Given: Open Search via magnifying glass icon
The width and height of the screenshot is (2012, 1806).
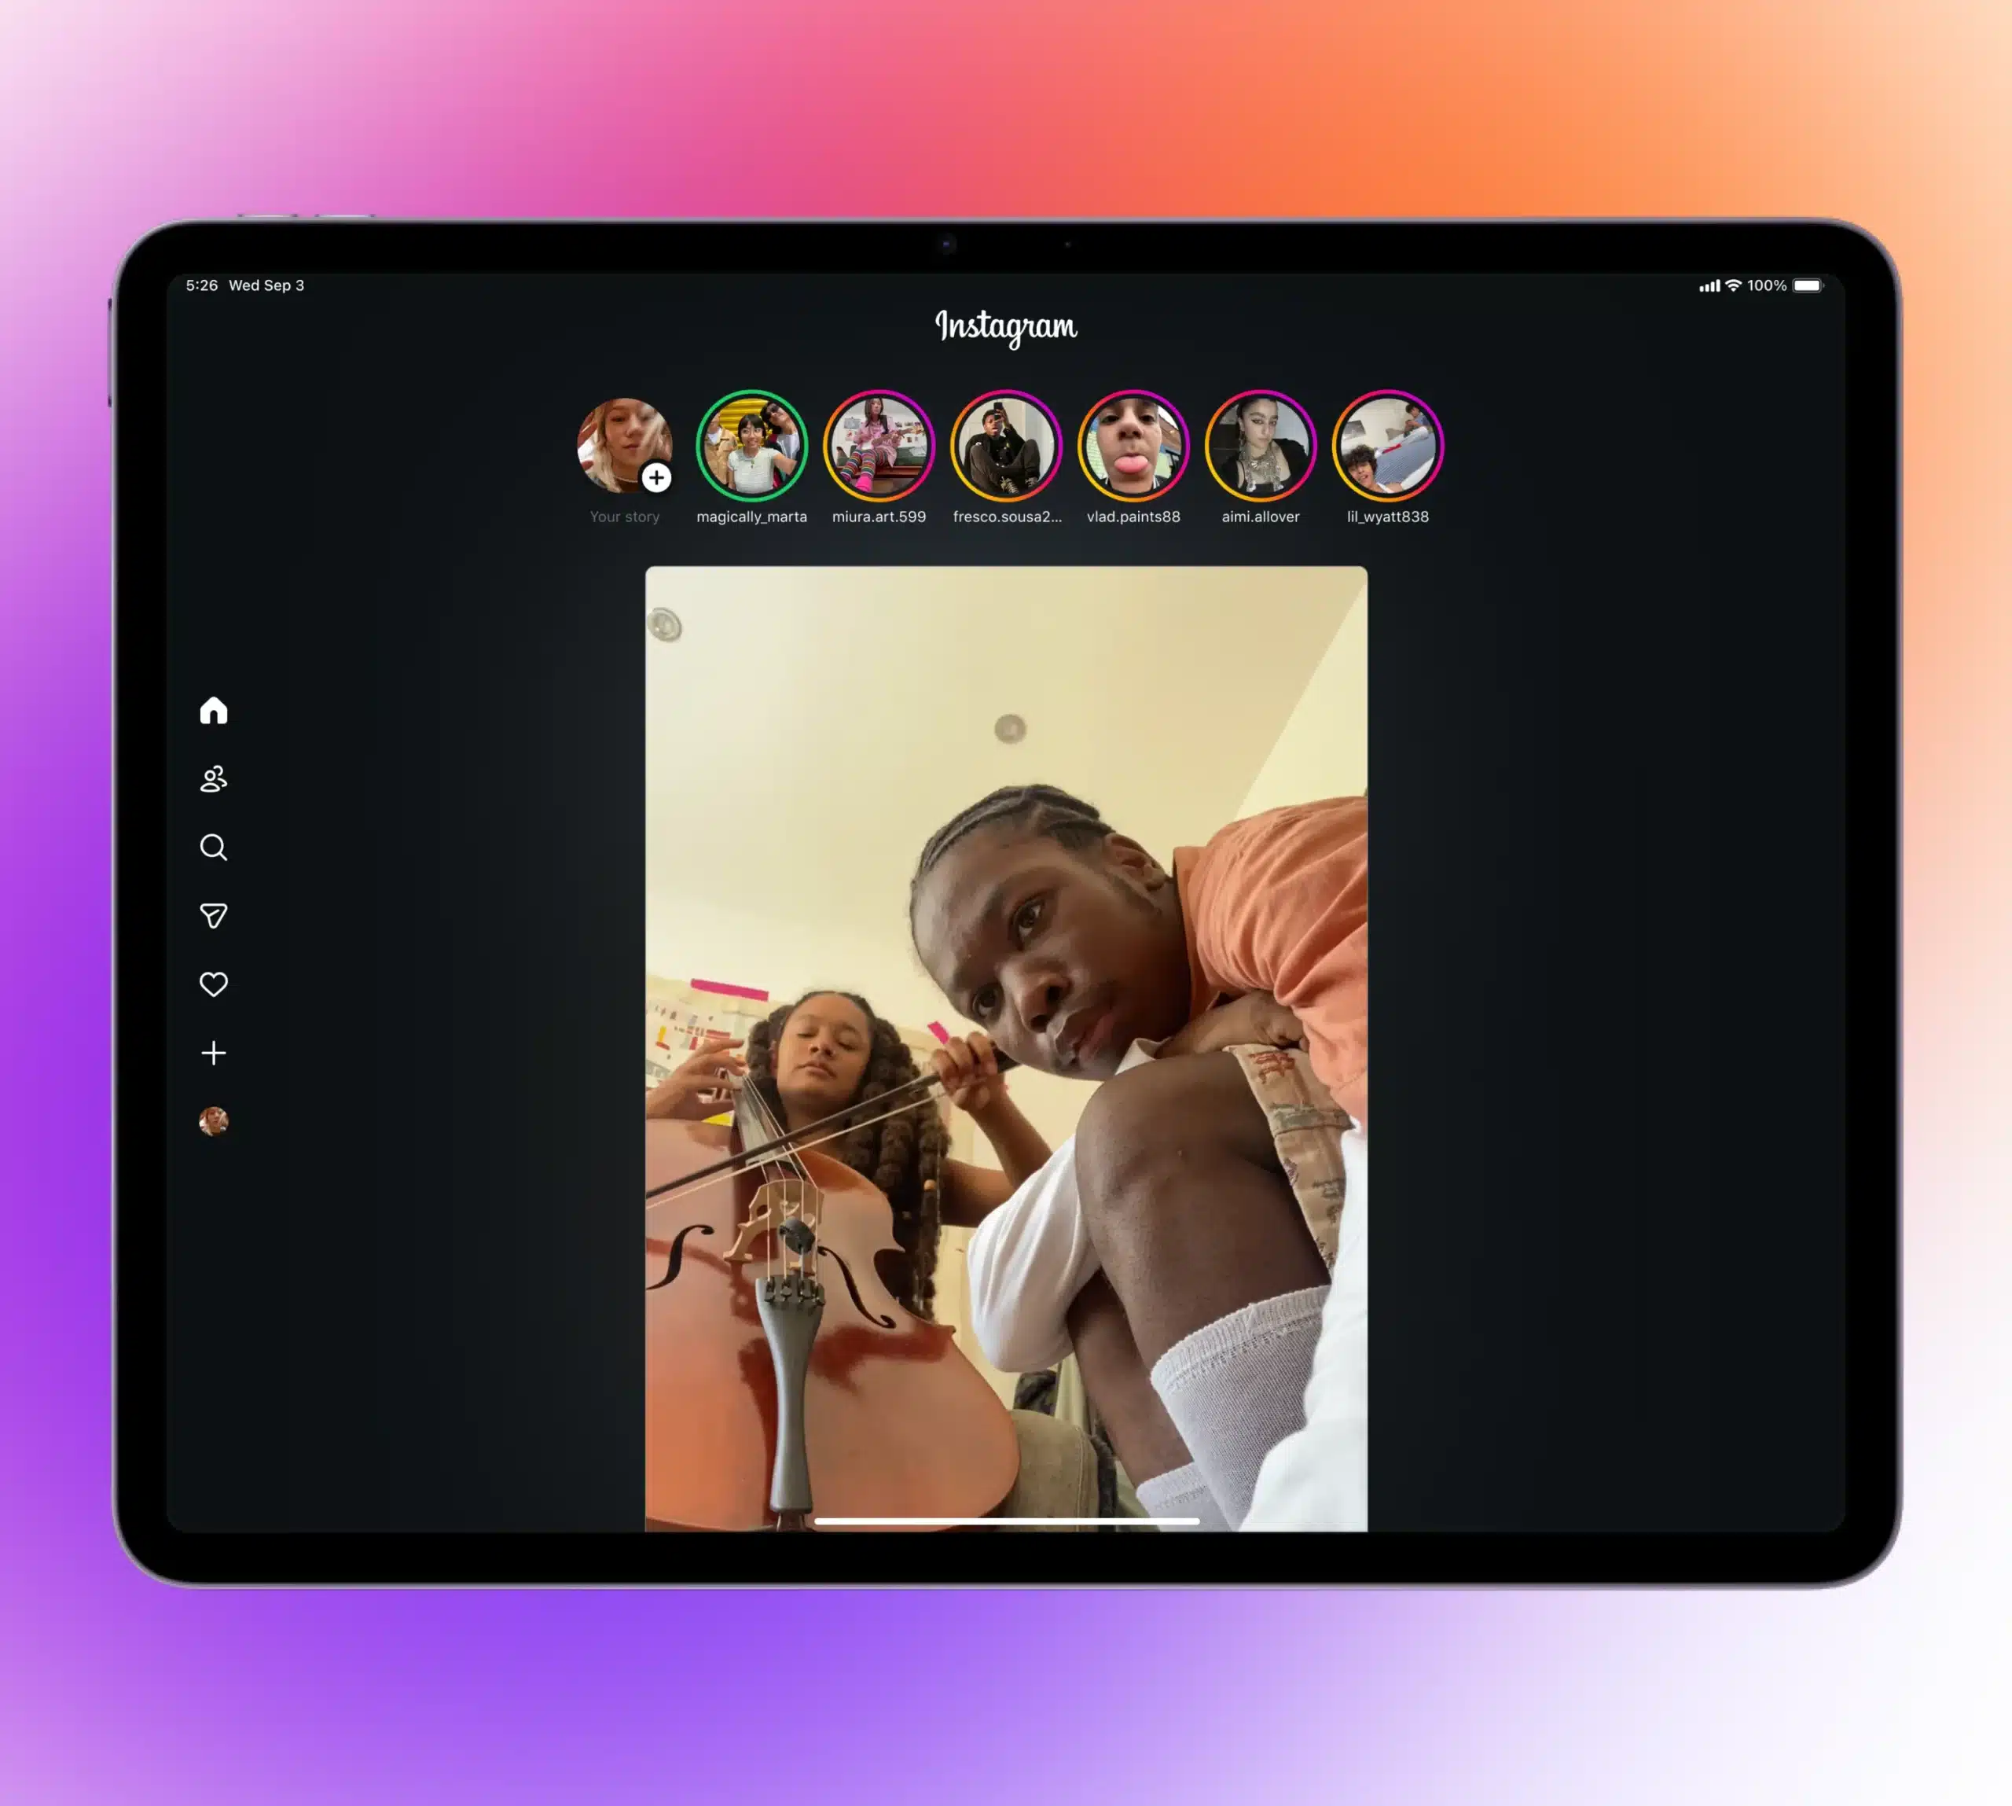Looking at the screenshot, I should pyautogui.click(x=213, y=848).
